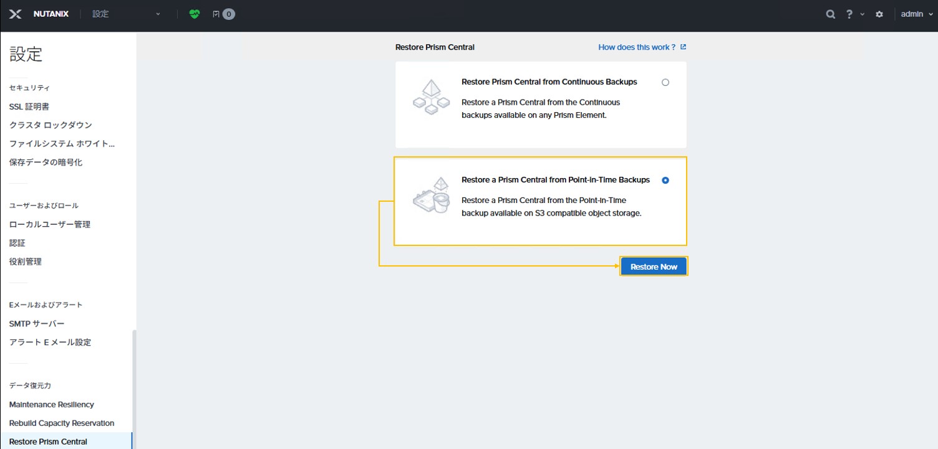Viewport: 938px width, 449px height.
Task: Open ローカルユーザー管理 settings page
Action: point(50,224)
